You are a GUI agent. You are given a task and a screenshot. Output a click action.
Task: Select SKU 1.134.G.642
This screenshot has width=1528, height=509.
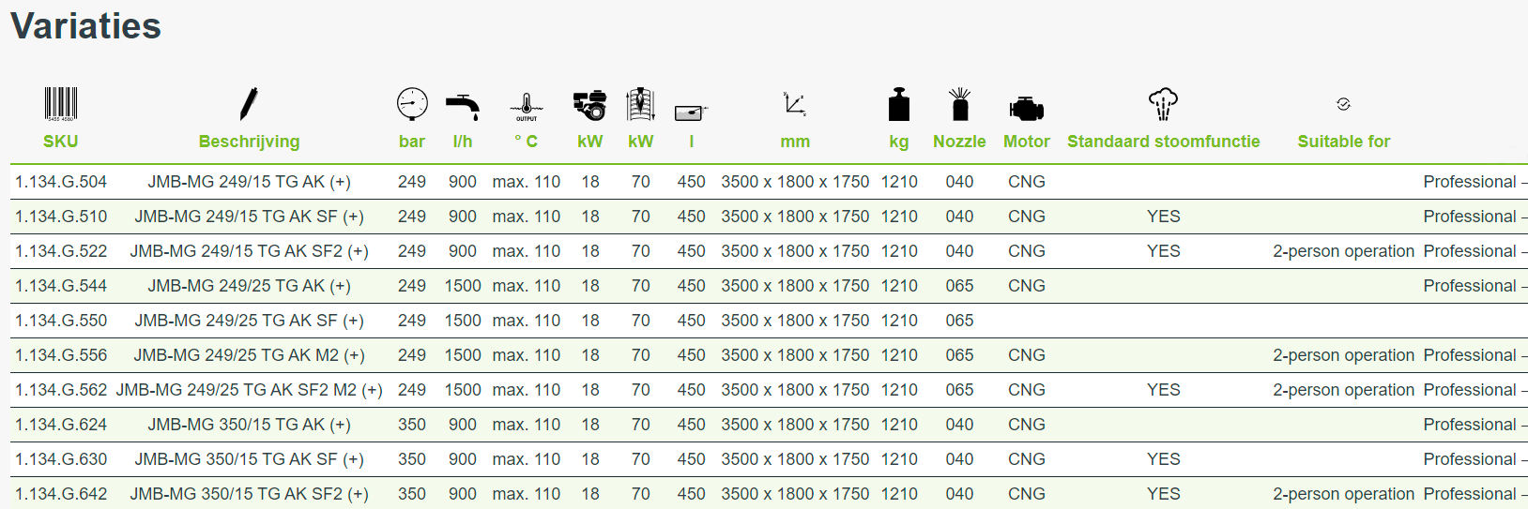point(61,494)
